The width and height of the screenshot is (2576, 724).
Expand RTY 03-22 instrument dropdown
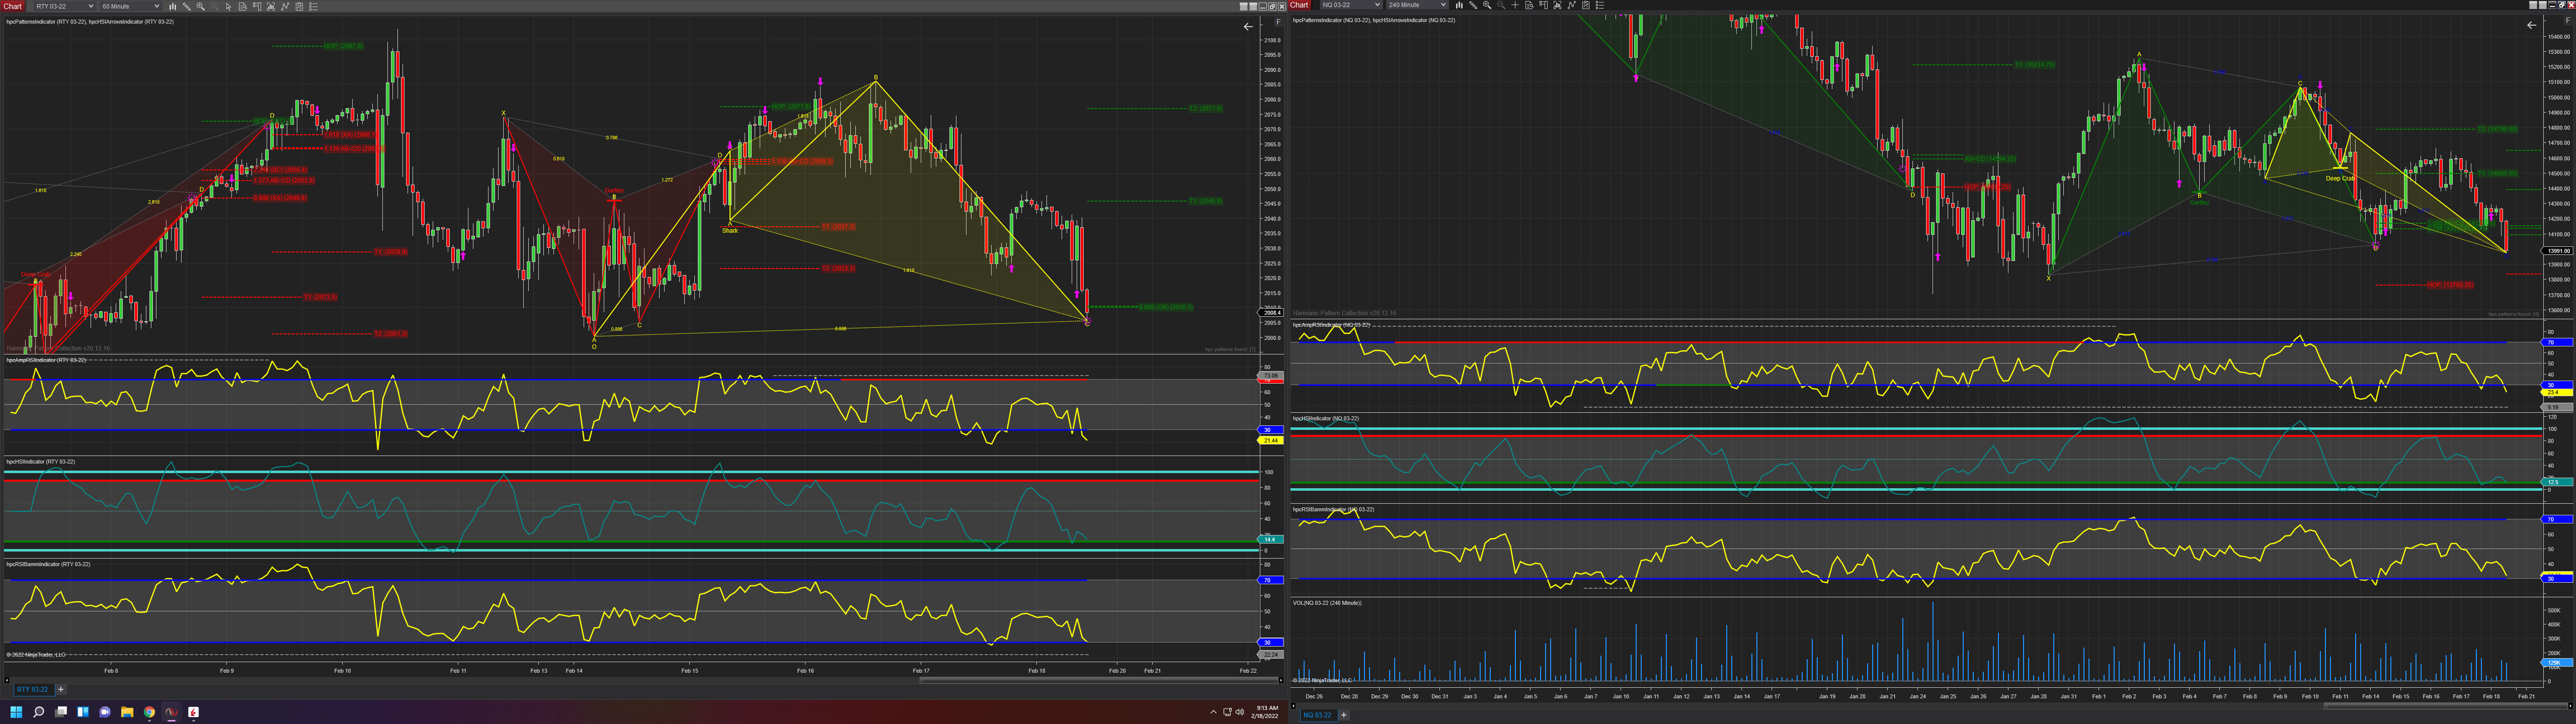91,6
